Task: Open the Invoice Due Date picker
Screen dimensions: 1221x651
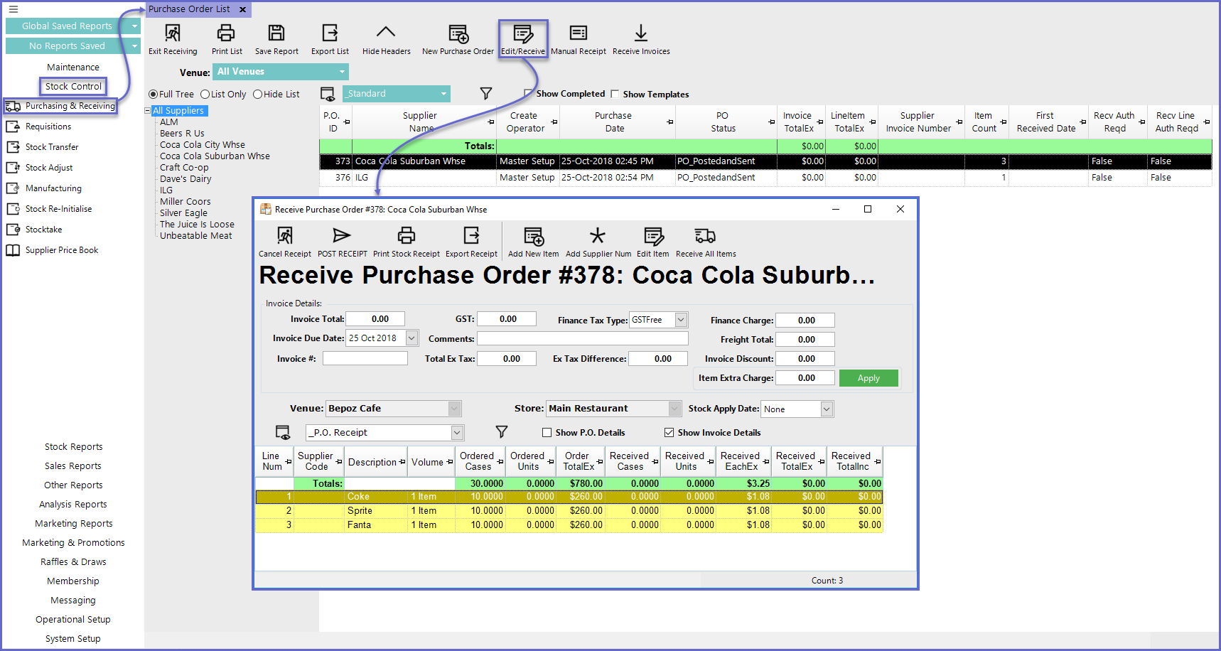Action: pyautogui.click(x=412, y=338)
